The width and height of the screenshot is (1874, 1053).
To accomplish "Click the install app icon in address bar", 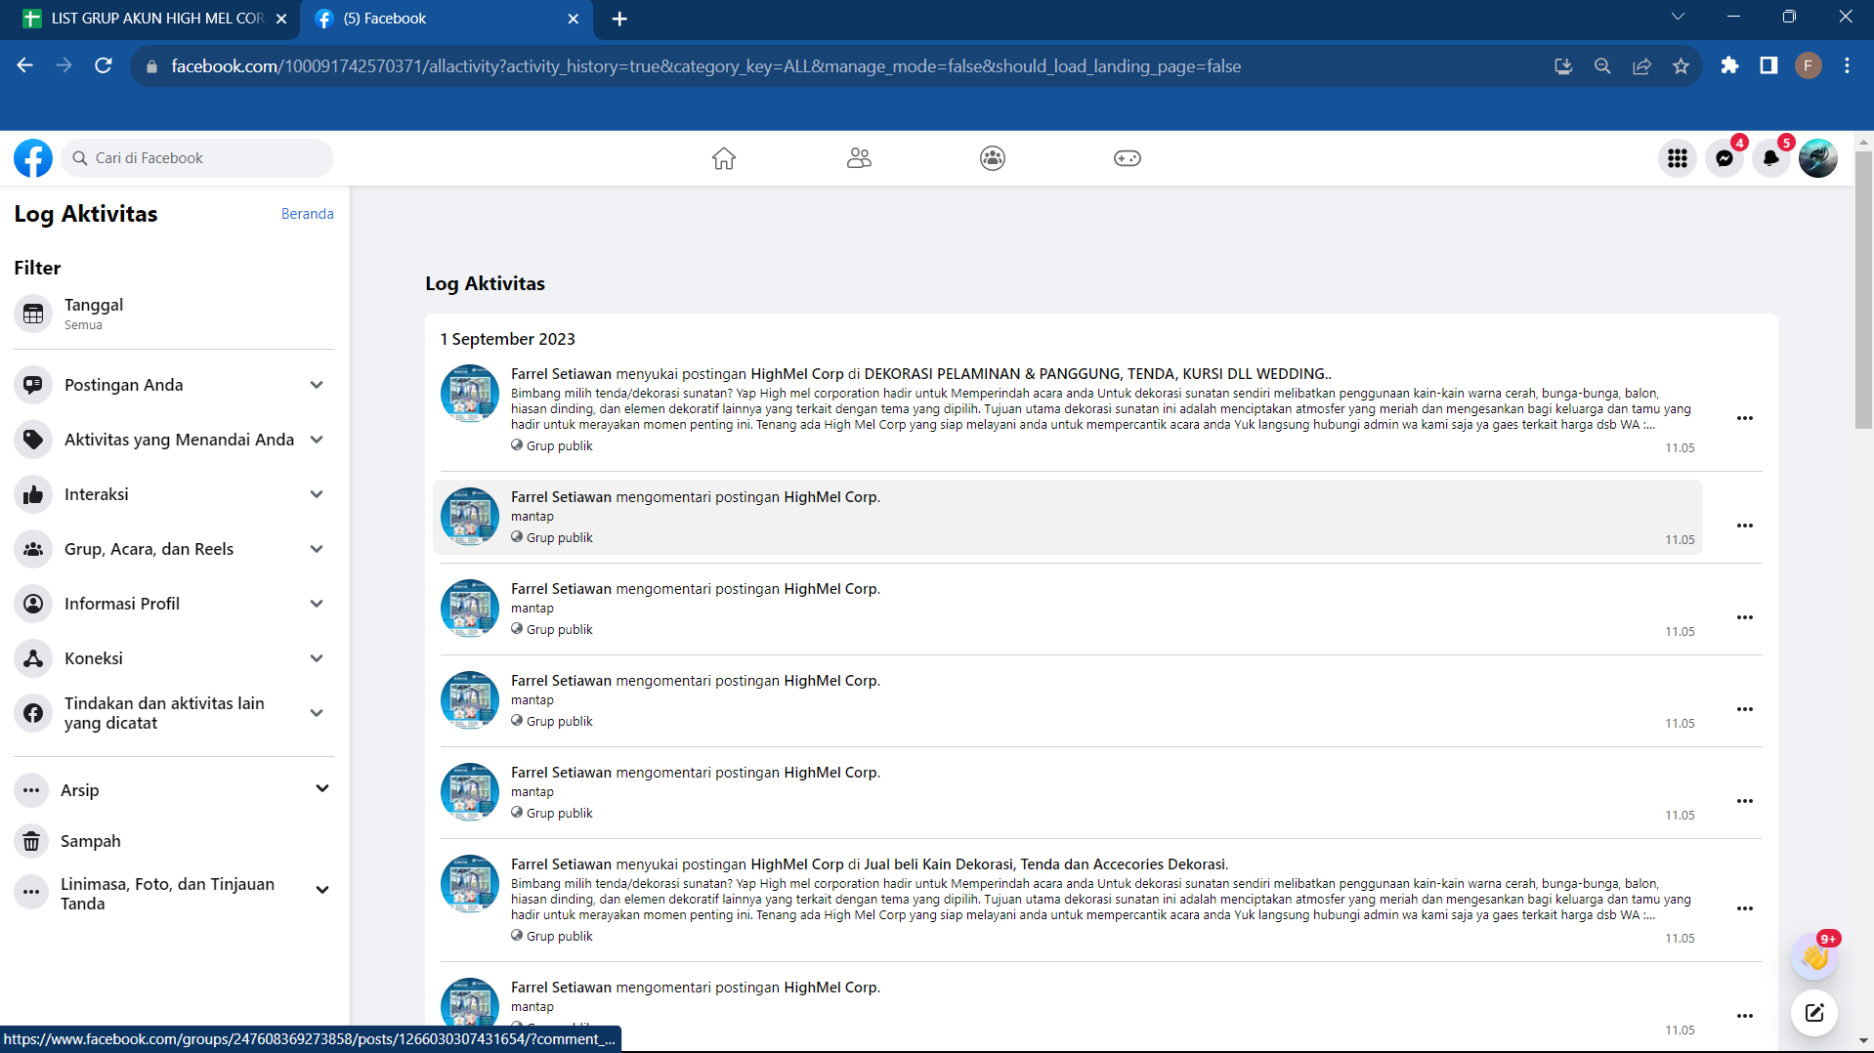I will (x=1563, y=66).
